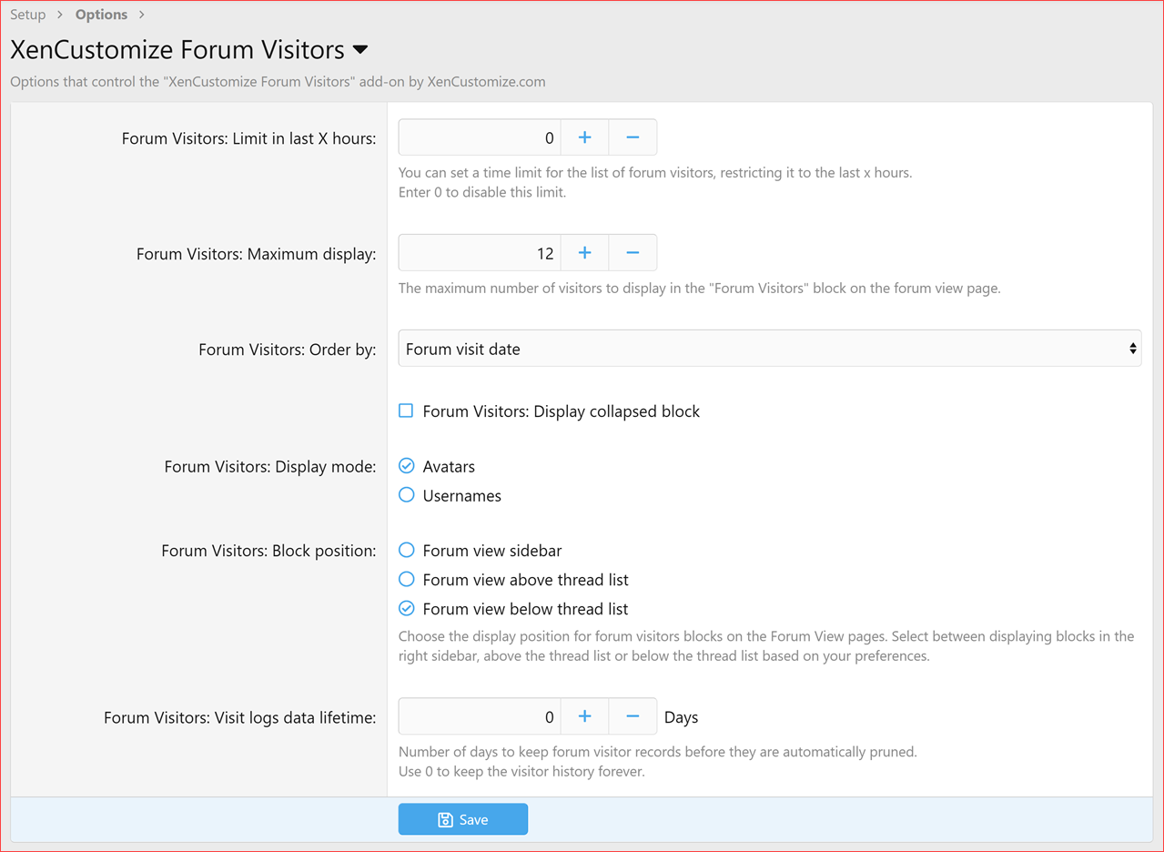The width and height of the screenshot is (1164, 852).
Task: Click the Days unit text
Action: point(681,717)
